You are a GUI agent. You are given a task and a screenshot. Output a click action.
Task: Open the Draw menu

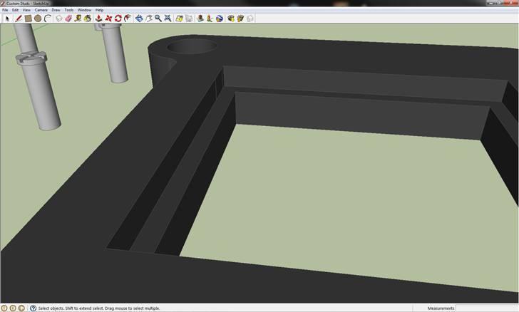(x=56, y=10)
